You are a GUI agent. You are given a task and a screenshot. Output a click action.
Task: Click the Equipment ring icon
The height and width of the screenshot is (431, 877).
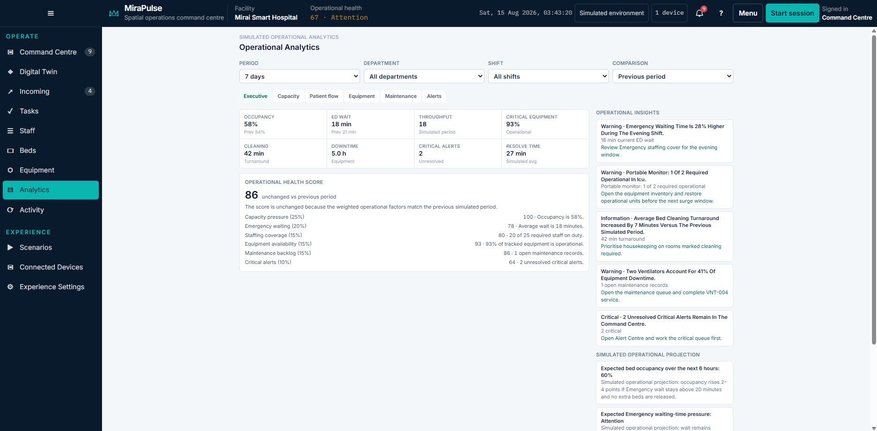[11, 170]
